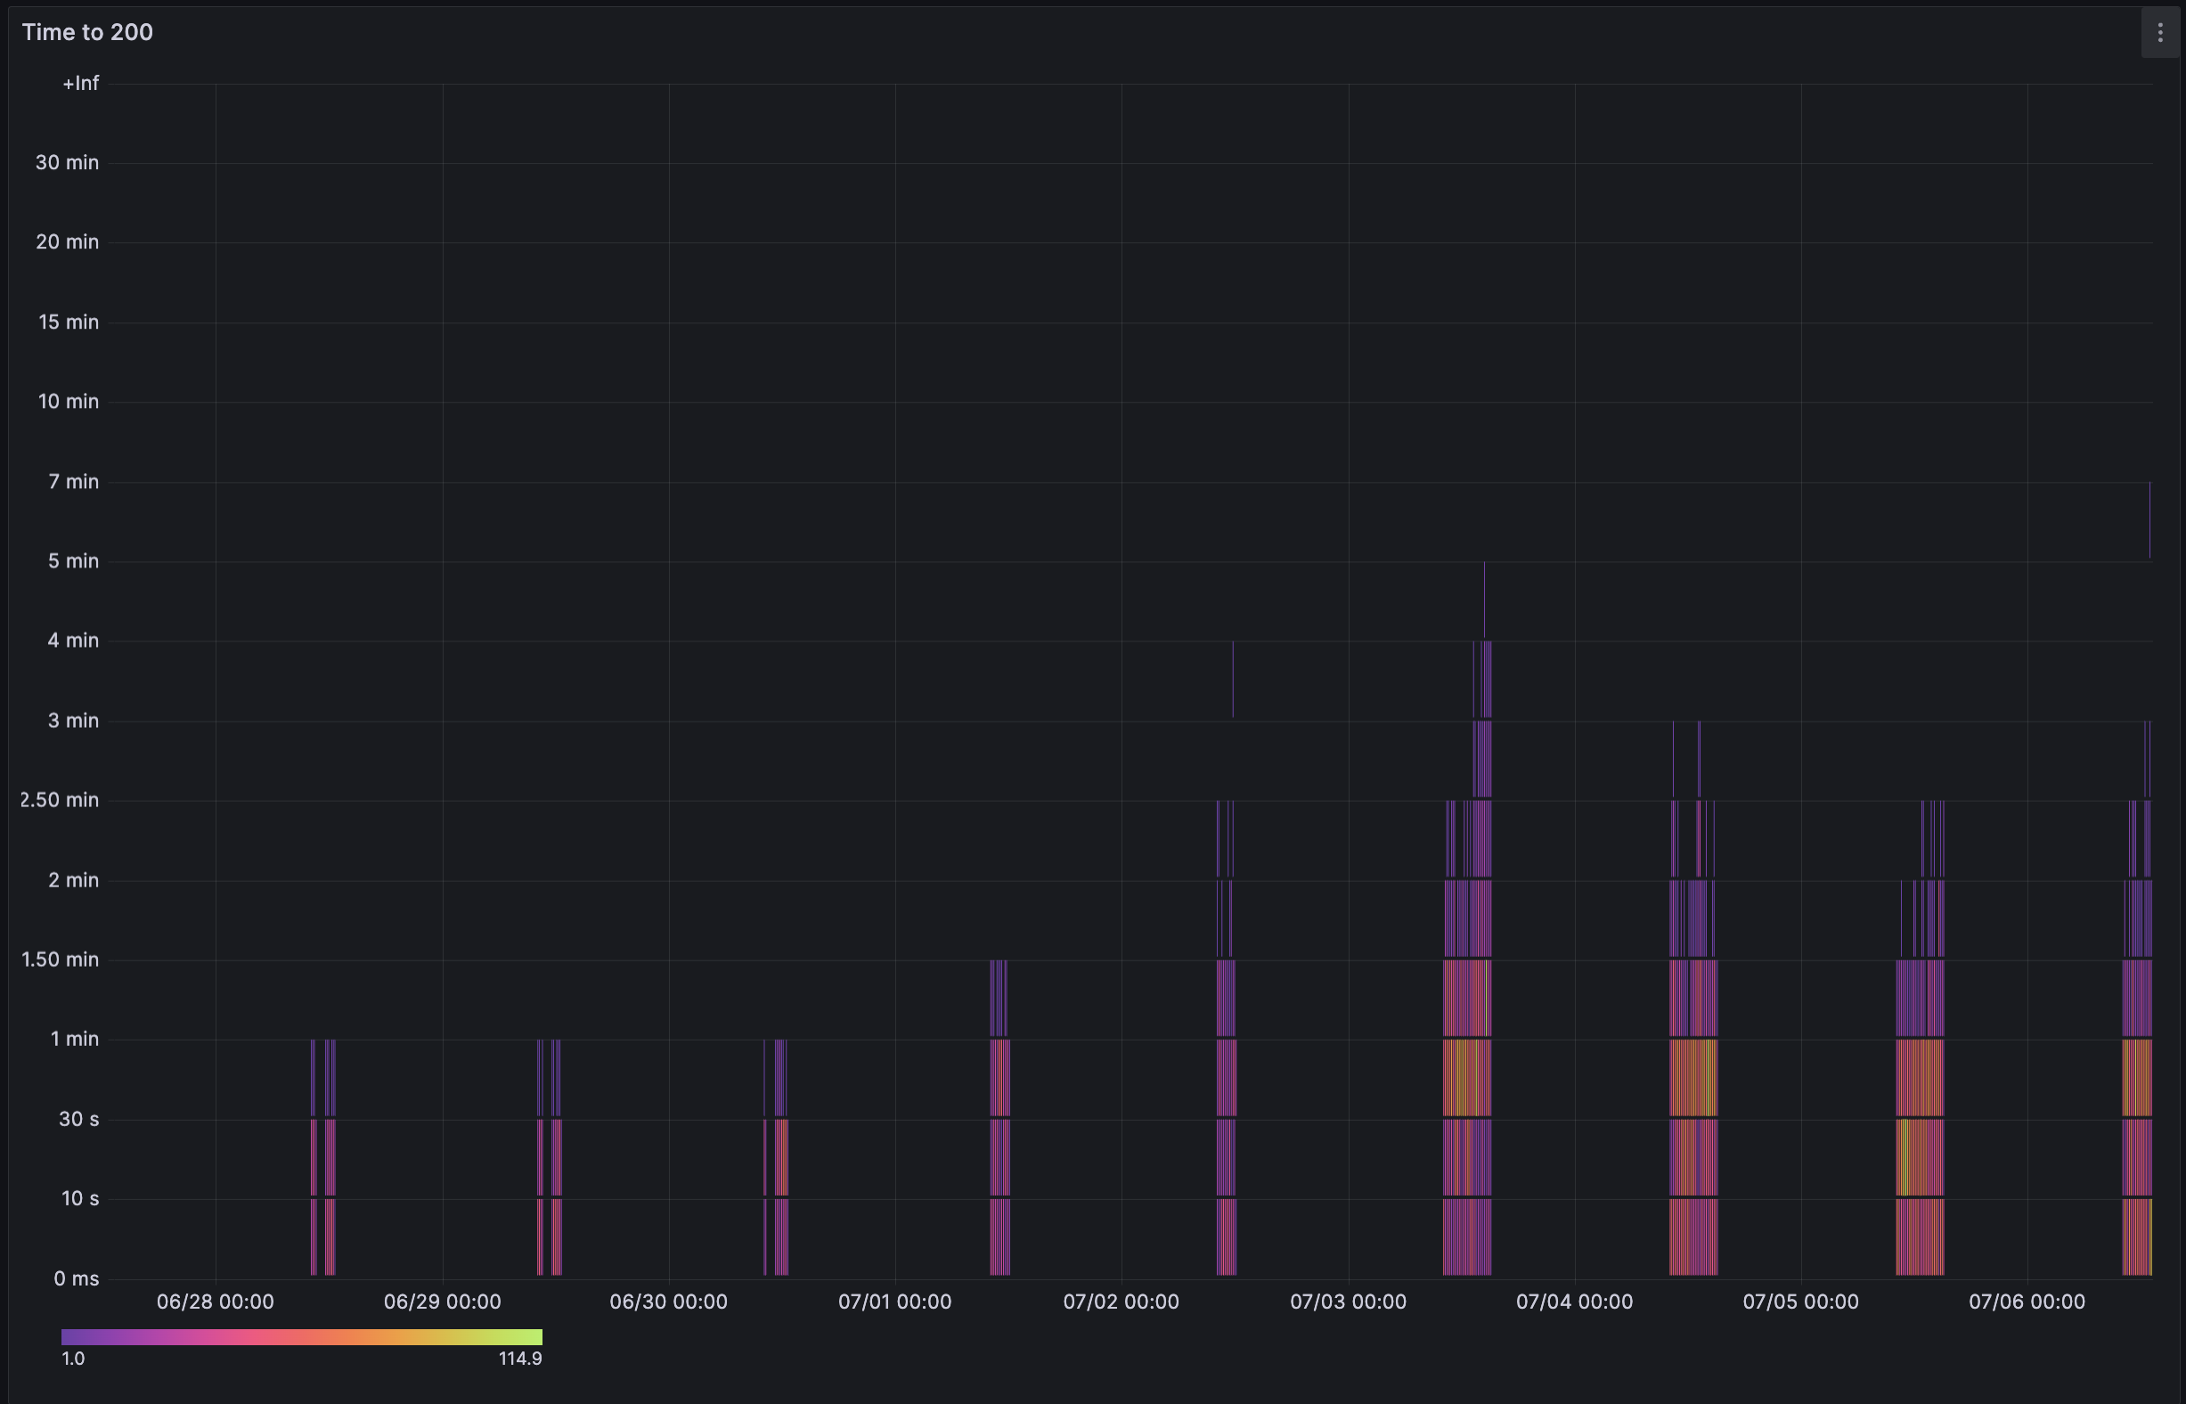This screenshot has width=2186, height=1404.
Task: Click the 0 ms–10 s cluster after 07/04
Action: point(1693,1237)
